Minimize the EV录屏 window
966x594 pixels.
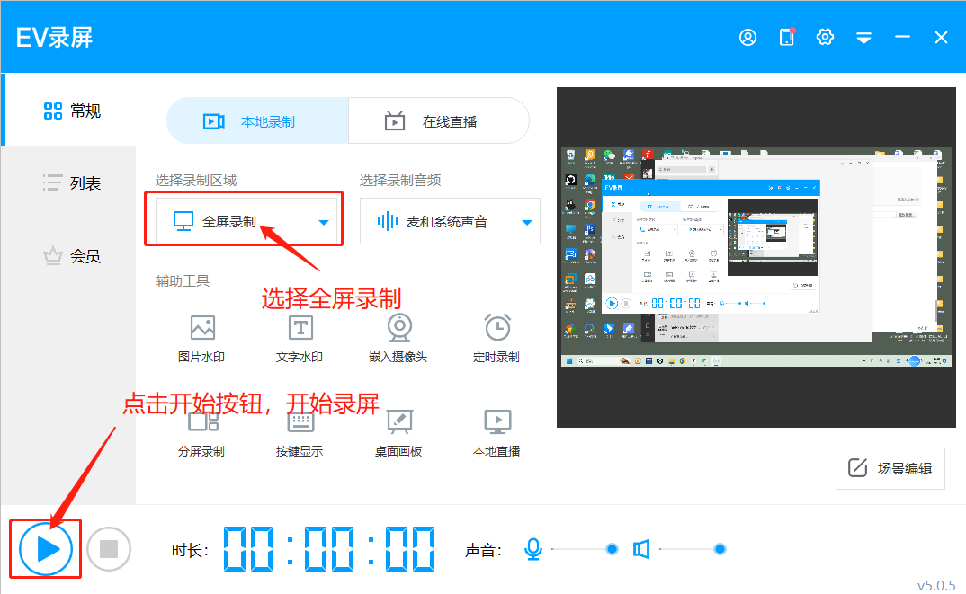[902, 37]
